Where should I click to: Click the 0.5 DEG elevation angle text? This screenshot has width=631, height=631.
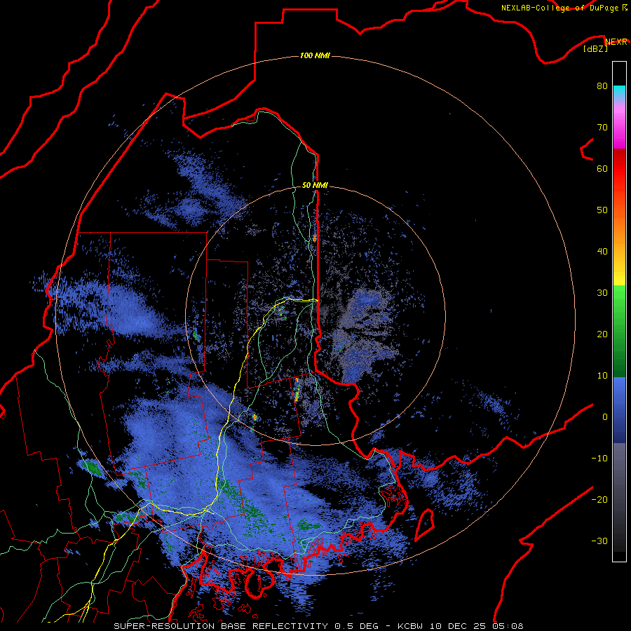[357, 626]
